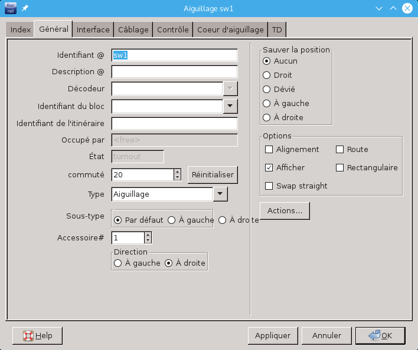418x350 pixels.
Task: Click the pin icon in title bar
Action: 25,8
